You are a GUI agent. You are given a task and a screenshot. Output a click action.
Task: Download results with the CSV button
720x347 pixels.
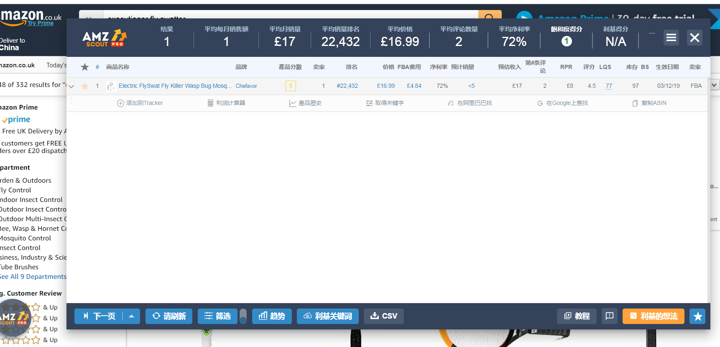383,316
